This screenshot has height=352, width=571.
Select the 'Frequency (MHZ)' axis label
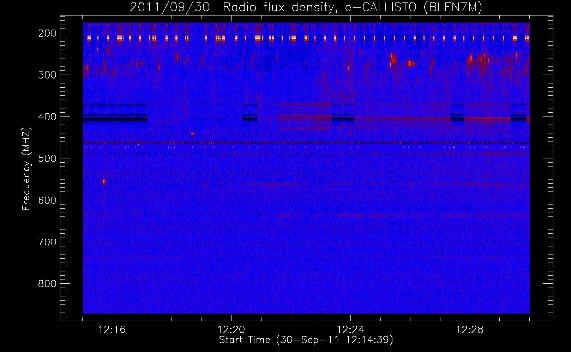point(27,169)
